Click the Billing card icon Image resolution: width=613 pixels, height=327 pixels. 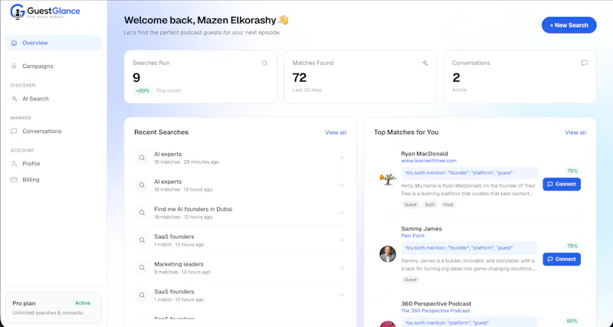(14, 180)
